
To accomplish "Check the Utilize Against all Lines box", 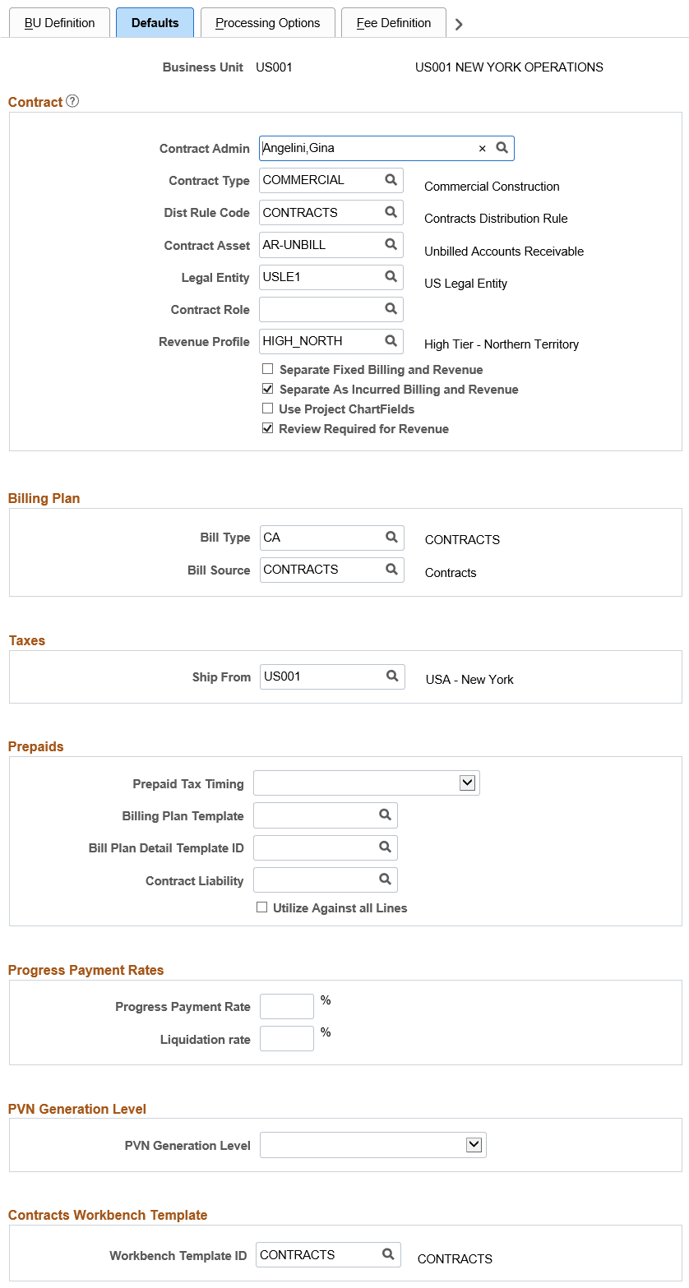I will coord(261,907).
